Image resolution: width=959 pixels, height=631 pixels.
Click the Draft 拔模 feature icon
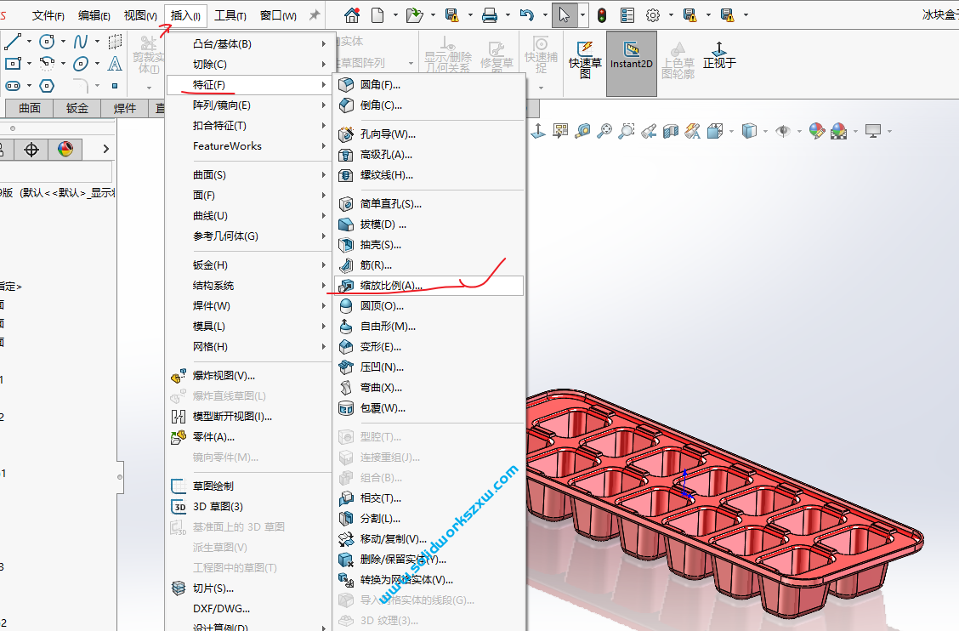click(346, 225)
